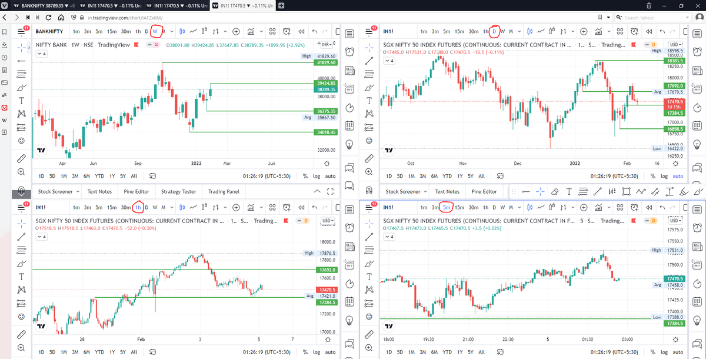Open go-to-date icon under BANKNIFTY chart
The height and width of the screenshot is (359, 706).
(152, 175)
